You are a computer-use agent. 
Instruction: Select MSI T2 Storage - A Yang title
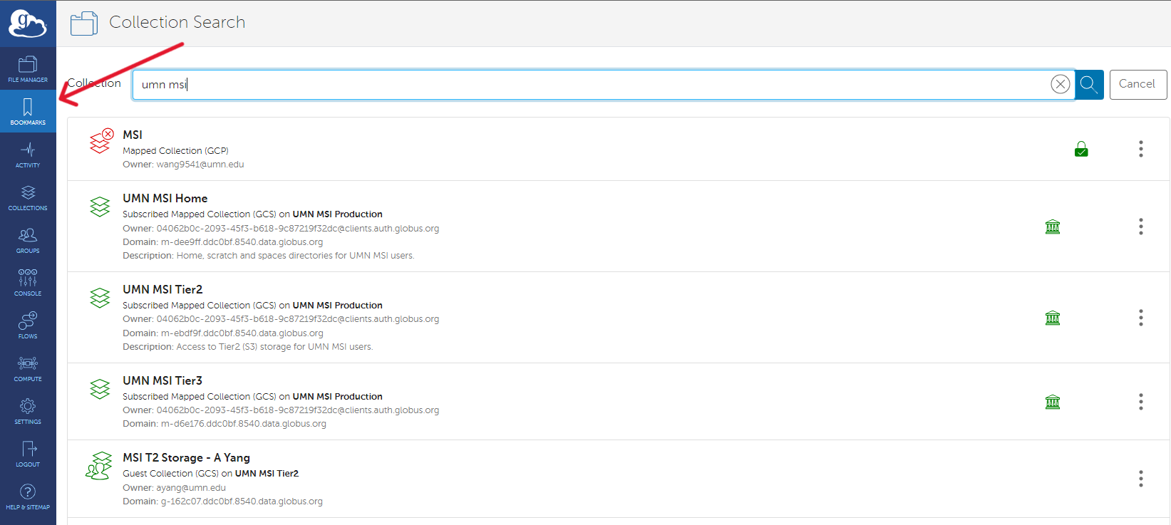186,457
